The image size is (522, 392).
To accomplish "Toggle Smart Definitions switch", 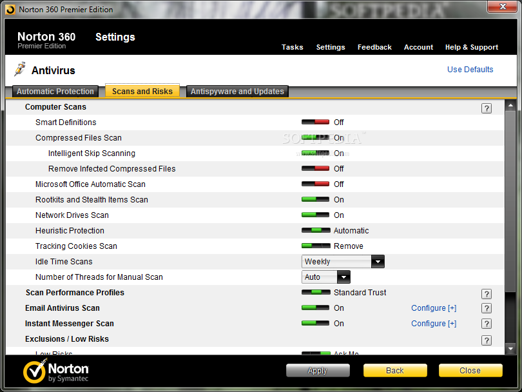I will (315, 122).
